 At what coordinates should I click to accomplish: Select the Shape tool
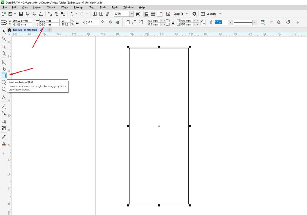pyautogui.click(x=4, y=38)
